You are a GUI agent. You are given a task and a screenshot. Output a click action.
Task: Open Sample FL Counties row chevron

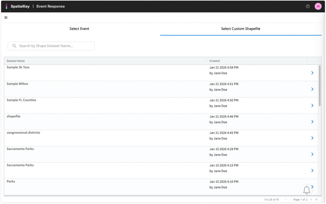(312, 105)
